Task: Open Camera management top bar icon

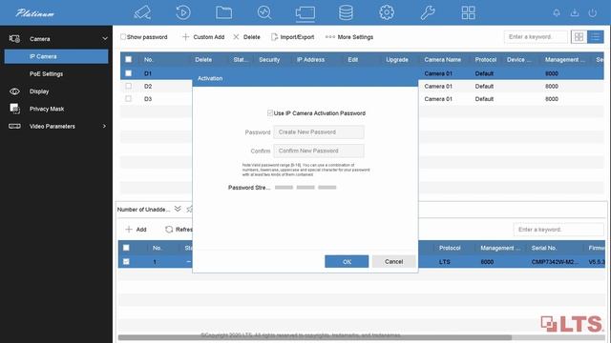Action: pyautogui.click(x=305, y=12)
